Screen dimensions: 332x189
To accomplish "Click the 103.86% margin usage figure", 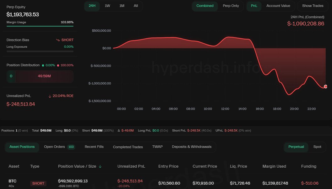I will coord(67,22).
